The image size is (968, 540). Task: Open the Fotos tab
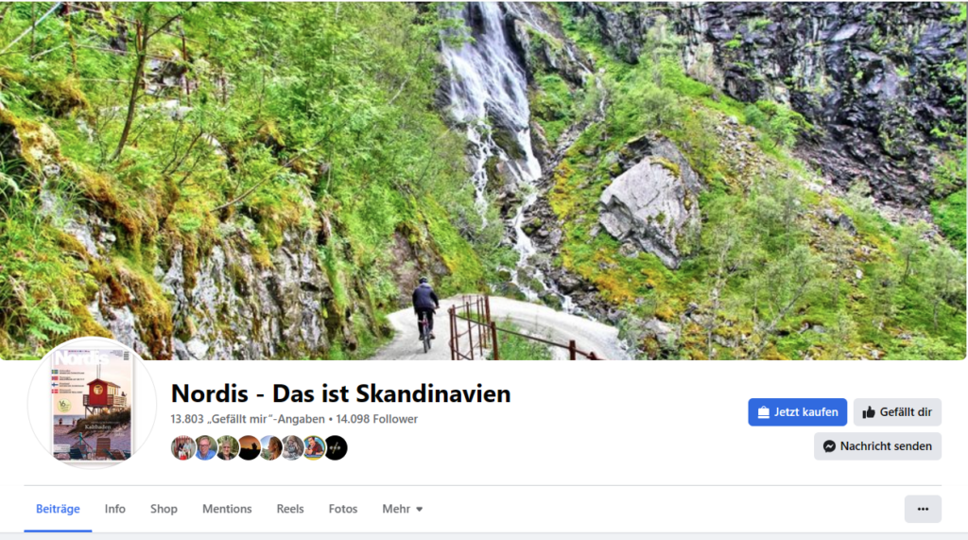pos(342,509)
